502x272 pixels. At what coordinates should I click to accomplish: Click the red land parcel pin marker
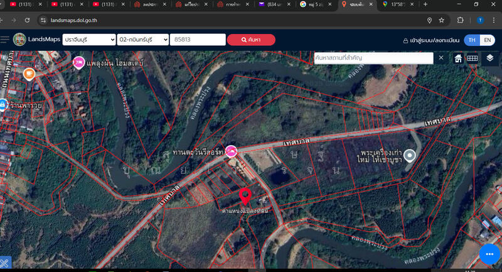[x=245, y=197]
